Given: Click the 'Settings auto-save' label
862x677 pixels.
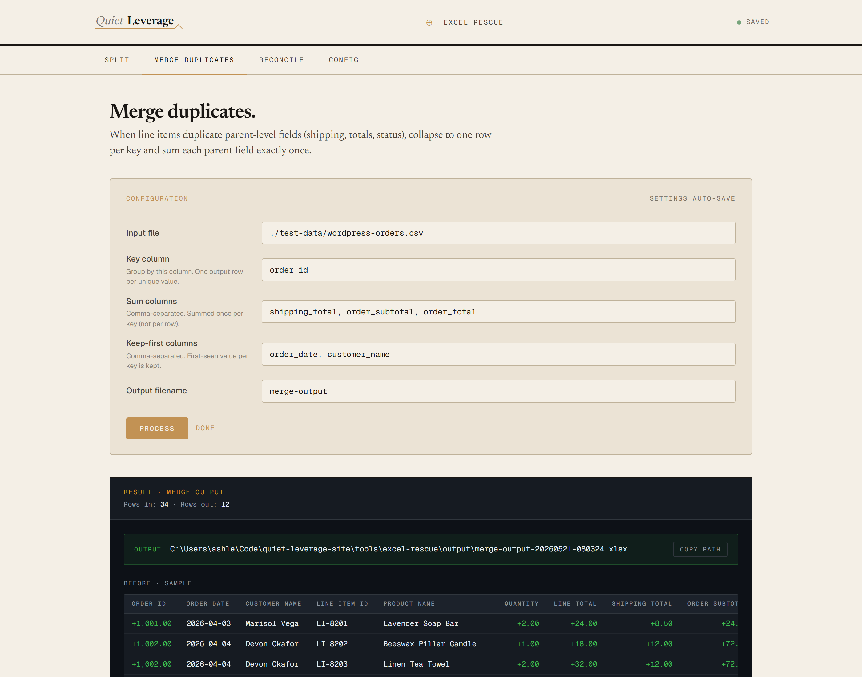Looking at the screenshot, I should click(692, 198).
